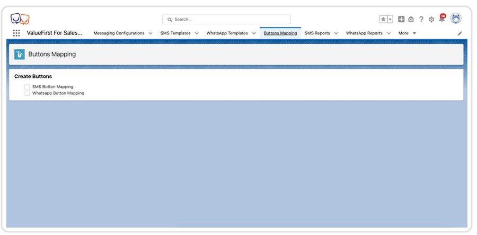Expand the SMS Templates tab chevron

pyautogui.click(x=197, y=33)
